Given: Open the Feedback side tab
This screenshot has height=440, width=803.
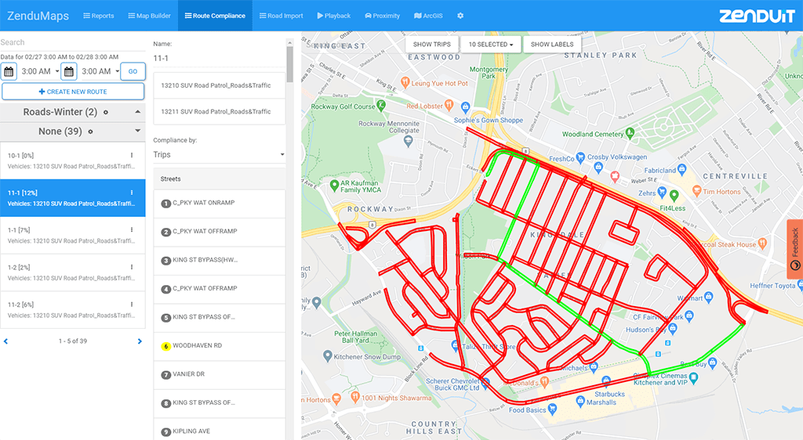Looking at the screenshot, I should pyautogui.click(x=795, y=249).
